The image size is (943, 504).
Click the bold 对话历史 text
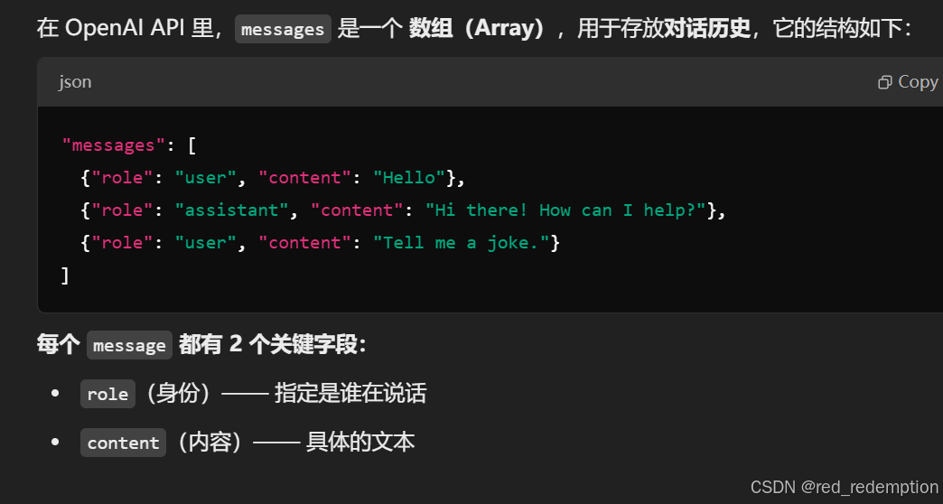(707, 29)
